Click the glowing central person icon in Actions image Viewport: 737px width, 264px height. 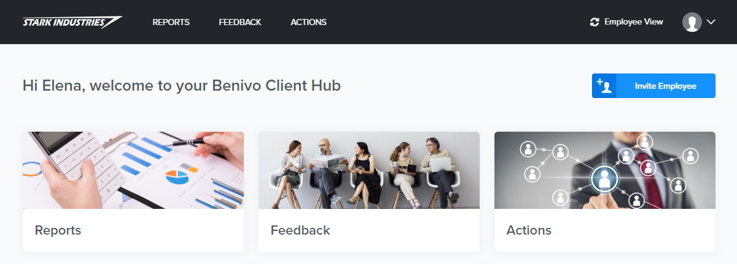(604, 179)
